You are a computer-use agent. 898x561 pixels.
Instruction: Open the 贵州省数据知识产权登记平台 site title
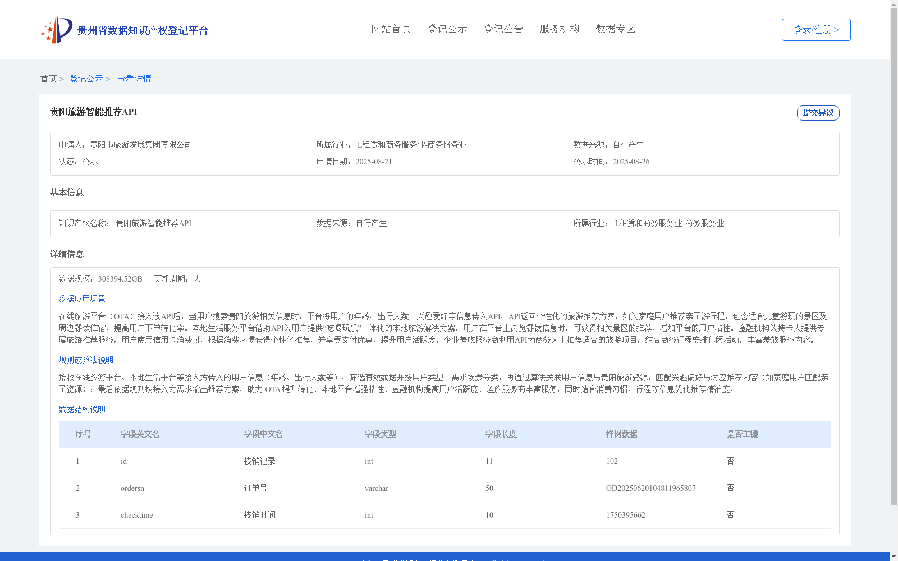coord(143,30)
